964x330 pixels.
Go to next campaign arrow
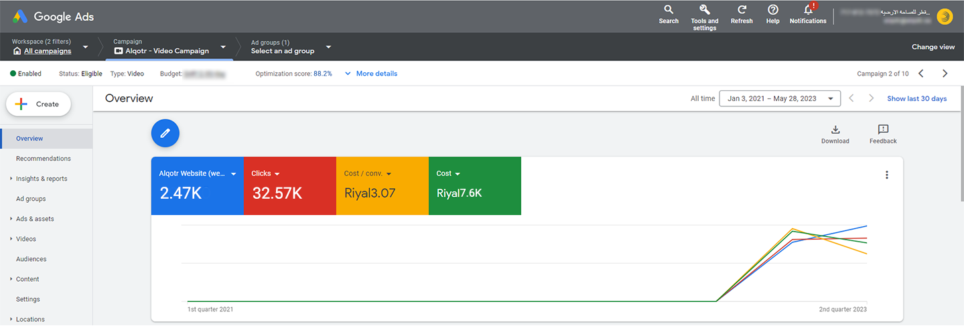coord(945,74)
